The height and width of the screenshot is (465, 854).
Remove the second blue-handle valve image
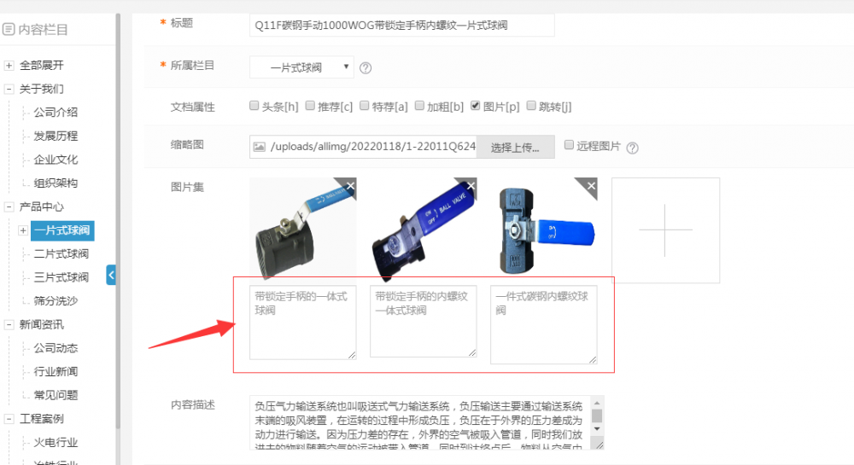pyautogui.click(x=471, y=186)
